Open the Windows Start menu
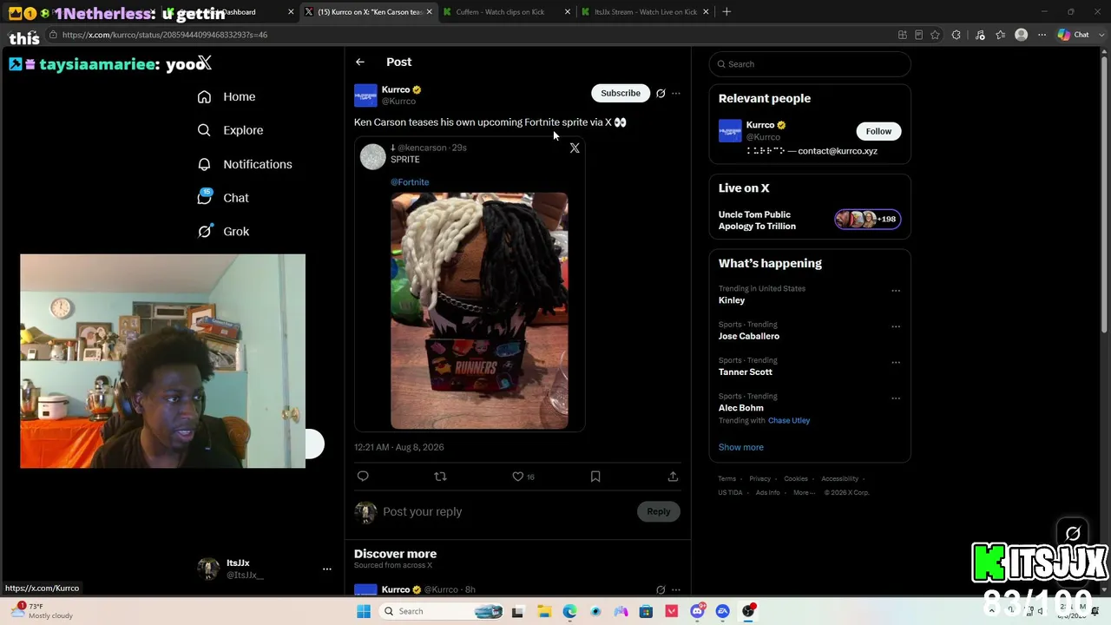 click(364, 611)
